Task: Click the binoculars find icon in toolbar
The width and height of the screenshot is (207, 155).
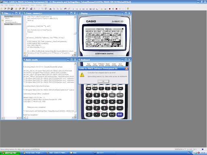Action: (x=51, y=9)
